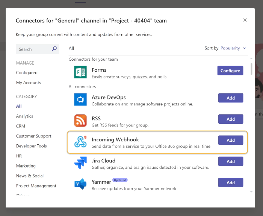The image size is (263, 216).
Task: Open My Accounts in the sidebar
Action: (29, 82)
